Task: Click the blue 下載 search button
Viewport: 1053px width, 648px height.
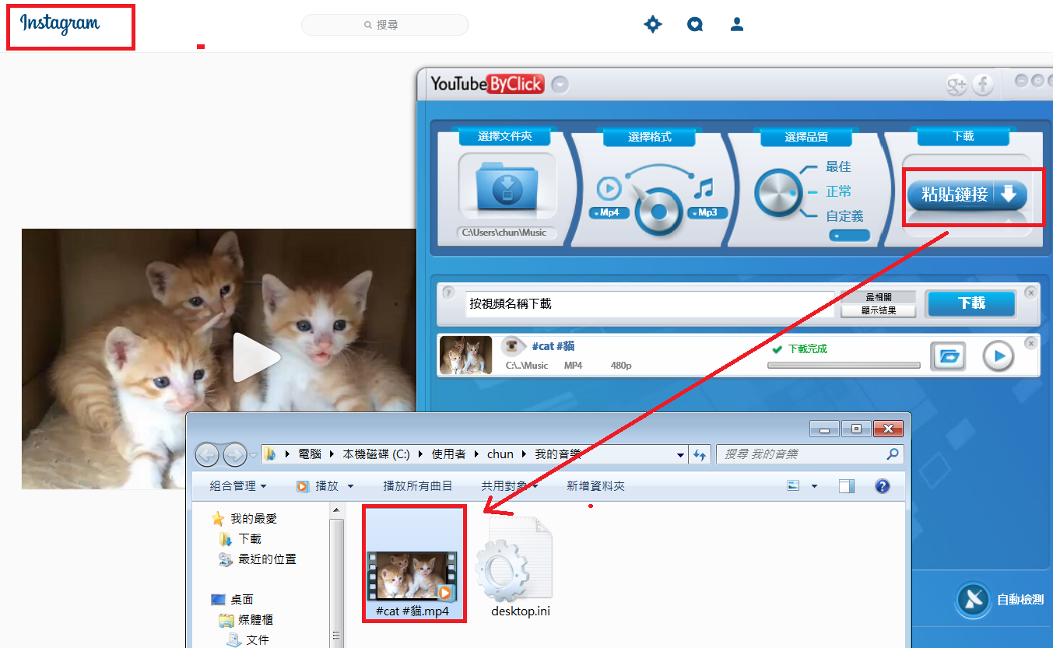Action: click(971, 303)
